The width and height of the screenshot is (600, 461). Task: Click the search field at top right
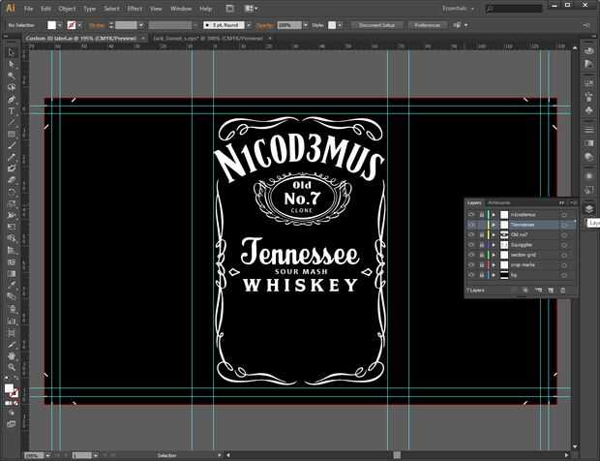[514, 9]
